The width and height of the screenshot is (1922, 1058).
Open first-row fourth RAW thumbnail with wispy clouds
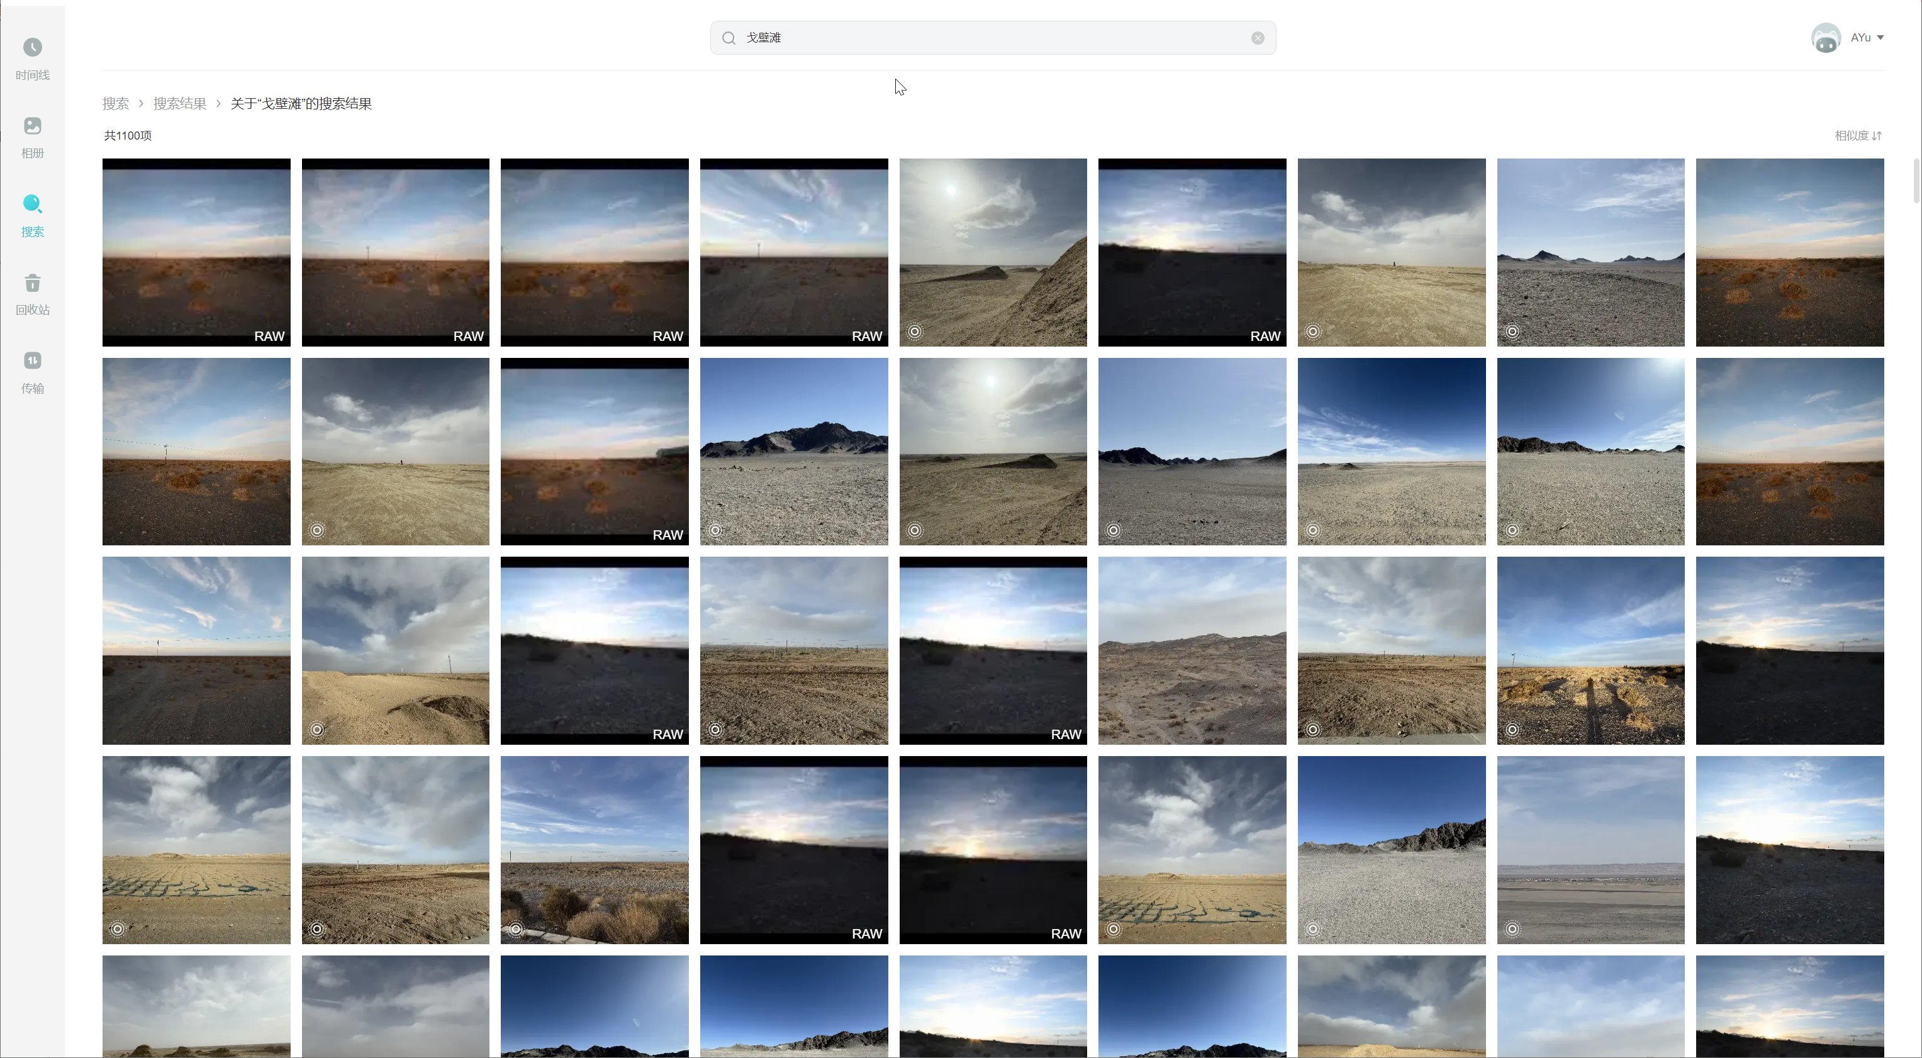(x=794, y=252)
